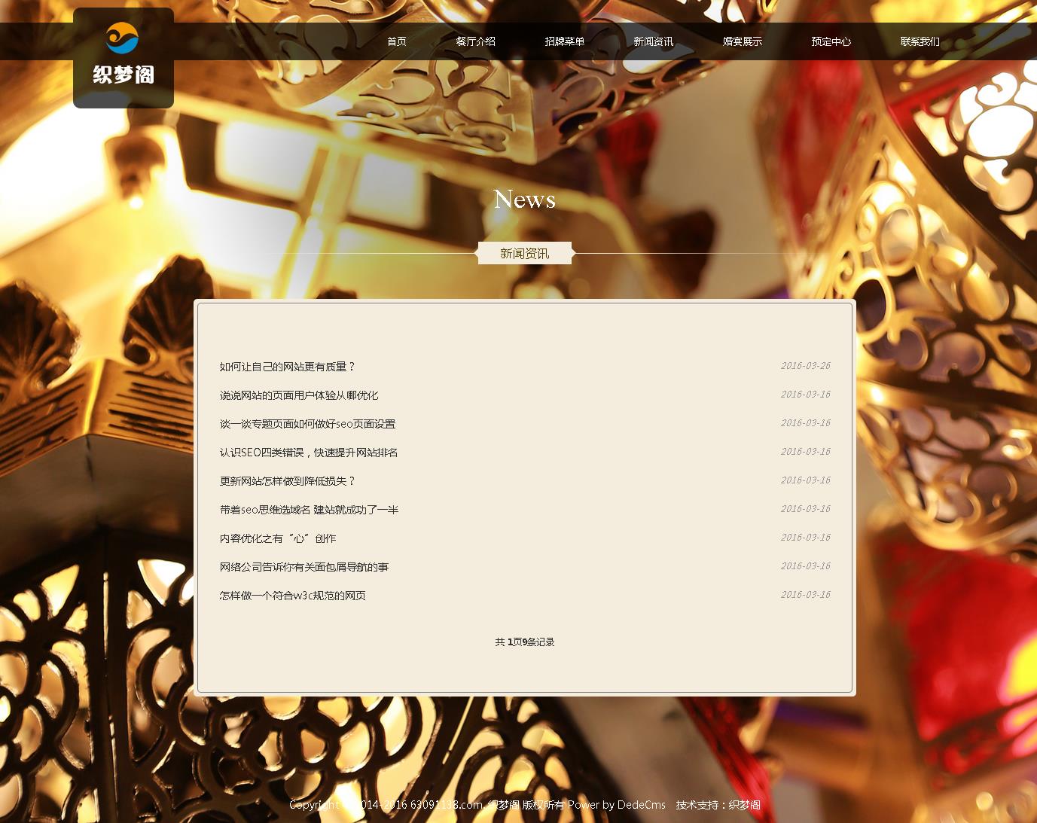This screenshot has width=1037, height=823.
Task: Click the date 2016-03-26
Action: click(x=805, y=366)
